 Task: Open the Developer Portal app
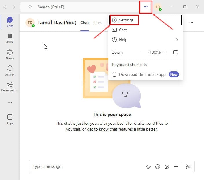tap(9, 87)
